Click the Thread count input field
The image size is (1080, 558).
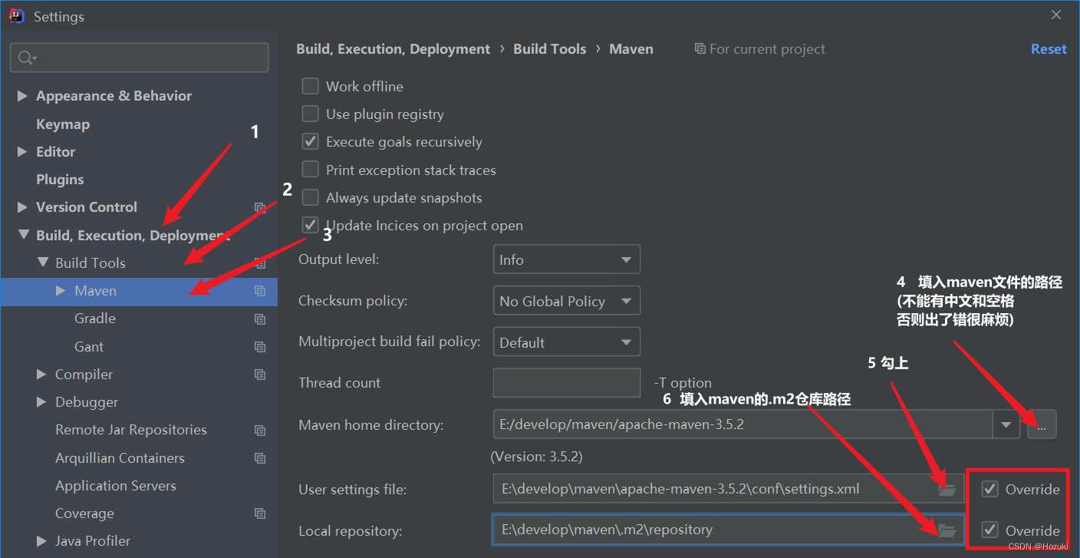tap(566, 382)
